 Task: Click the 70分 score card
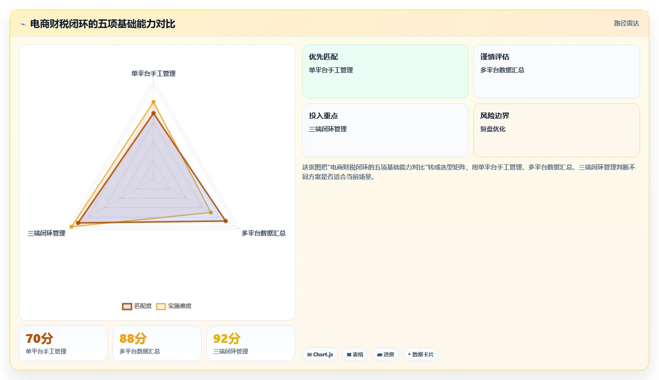click(63, 343)
